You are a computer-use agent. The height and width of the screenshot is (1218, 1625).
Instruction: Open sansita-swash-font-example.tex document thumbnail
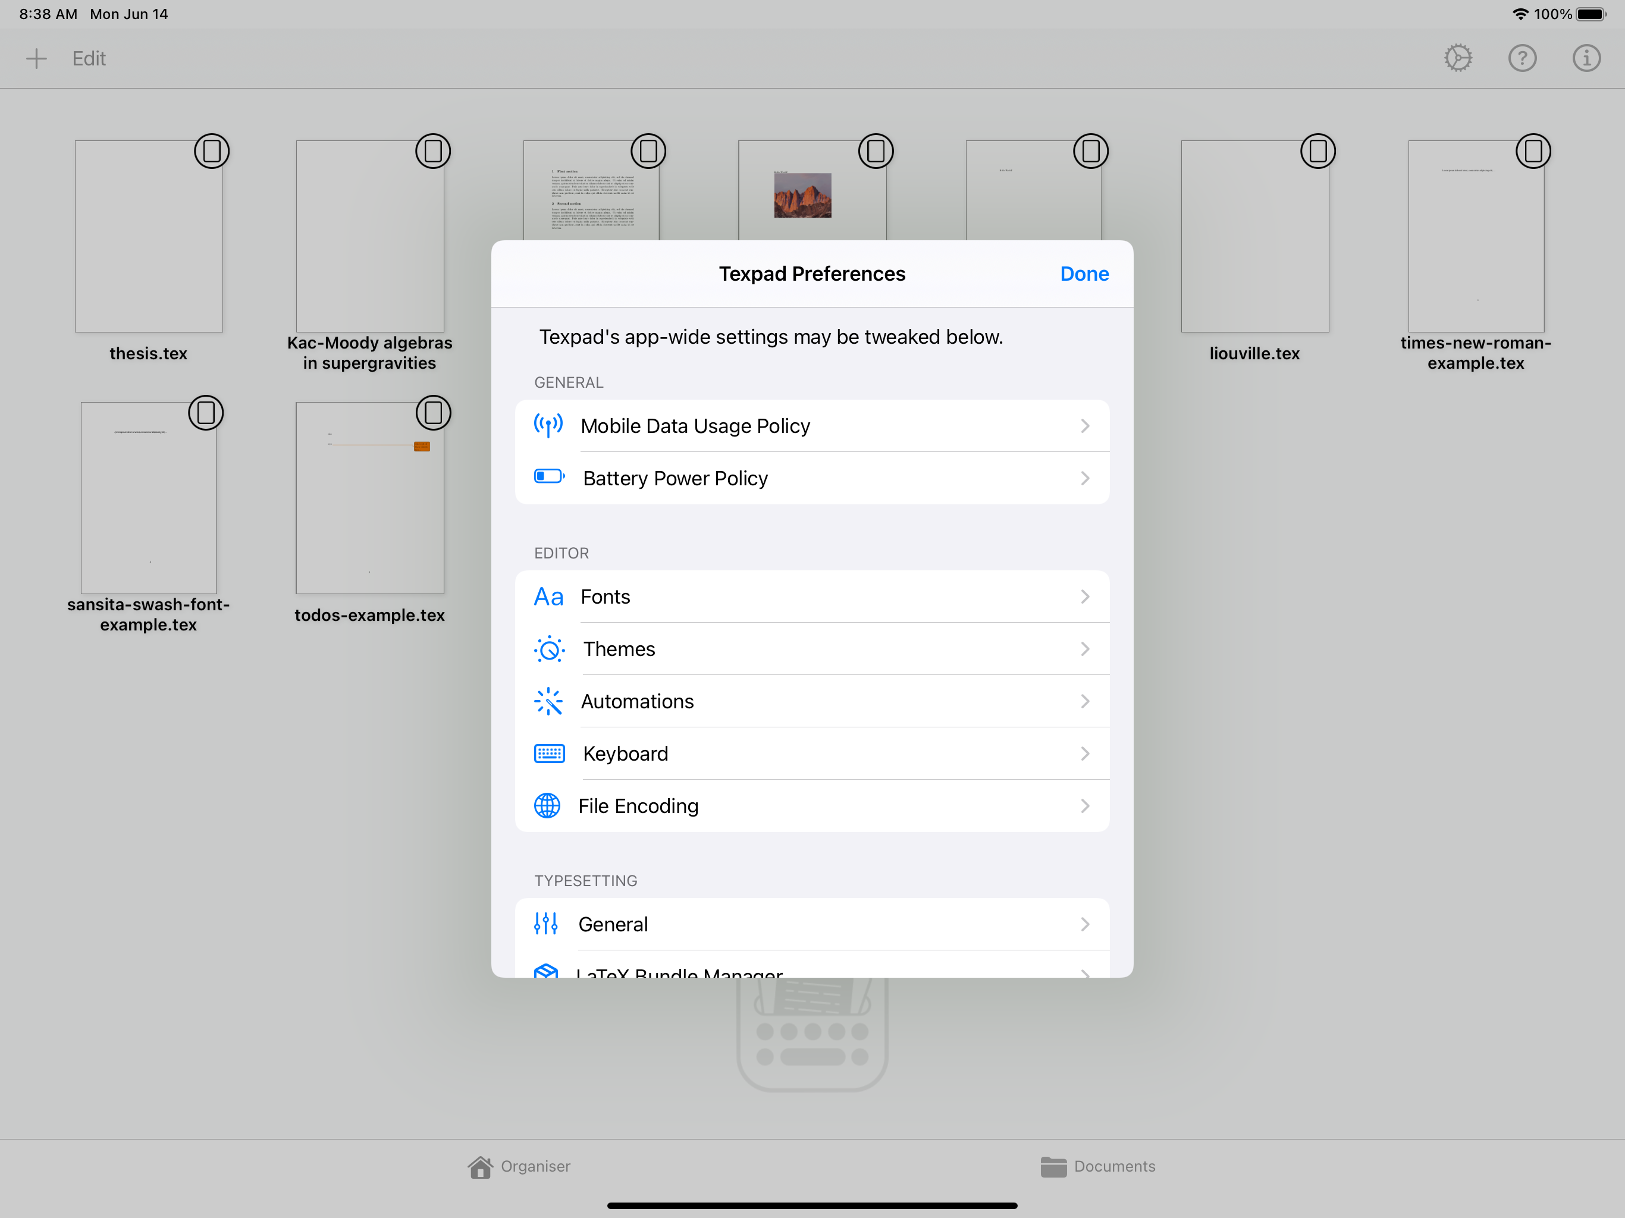[148, 498]
